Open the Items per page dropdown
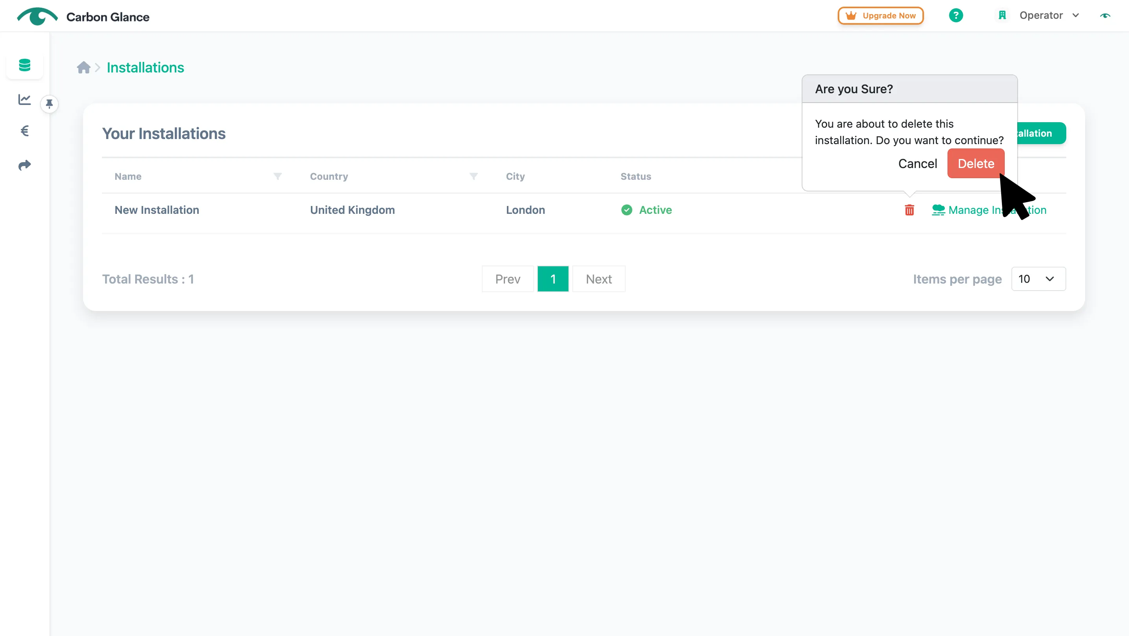This screenshot has width=1129, height=636. (x=1038, y=279)
